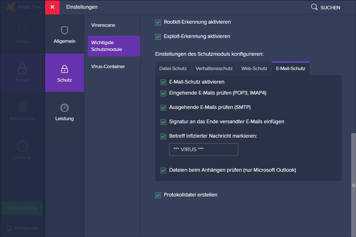
Task: Toggle Ausgehende E-Mails prüfen (SMTP)
Action: pyautogui.click(x=163, y=108)
